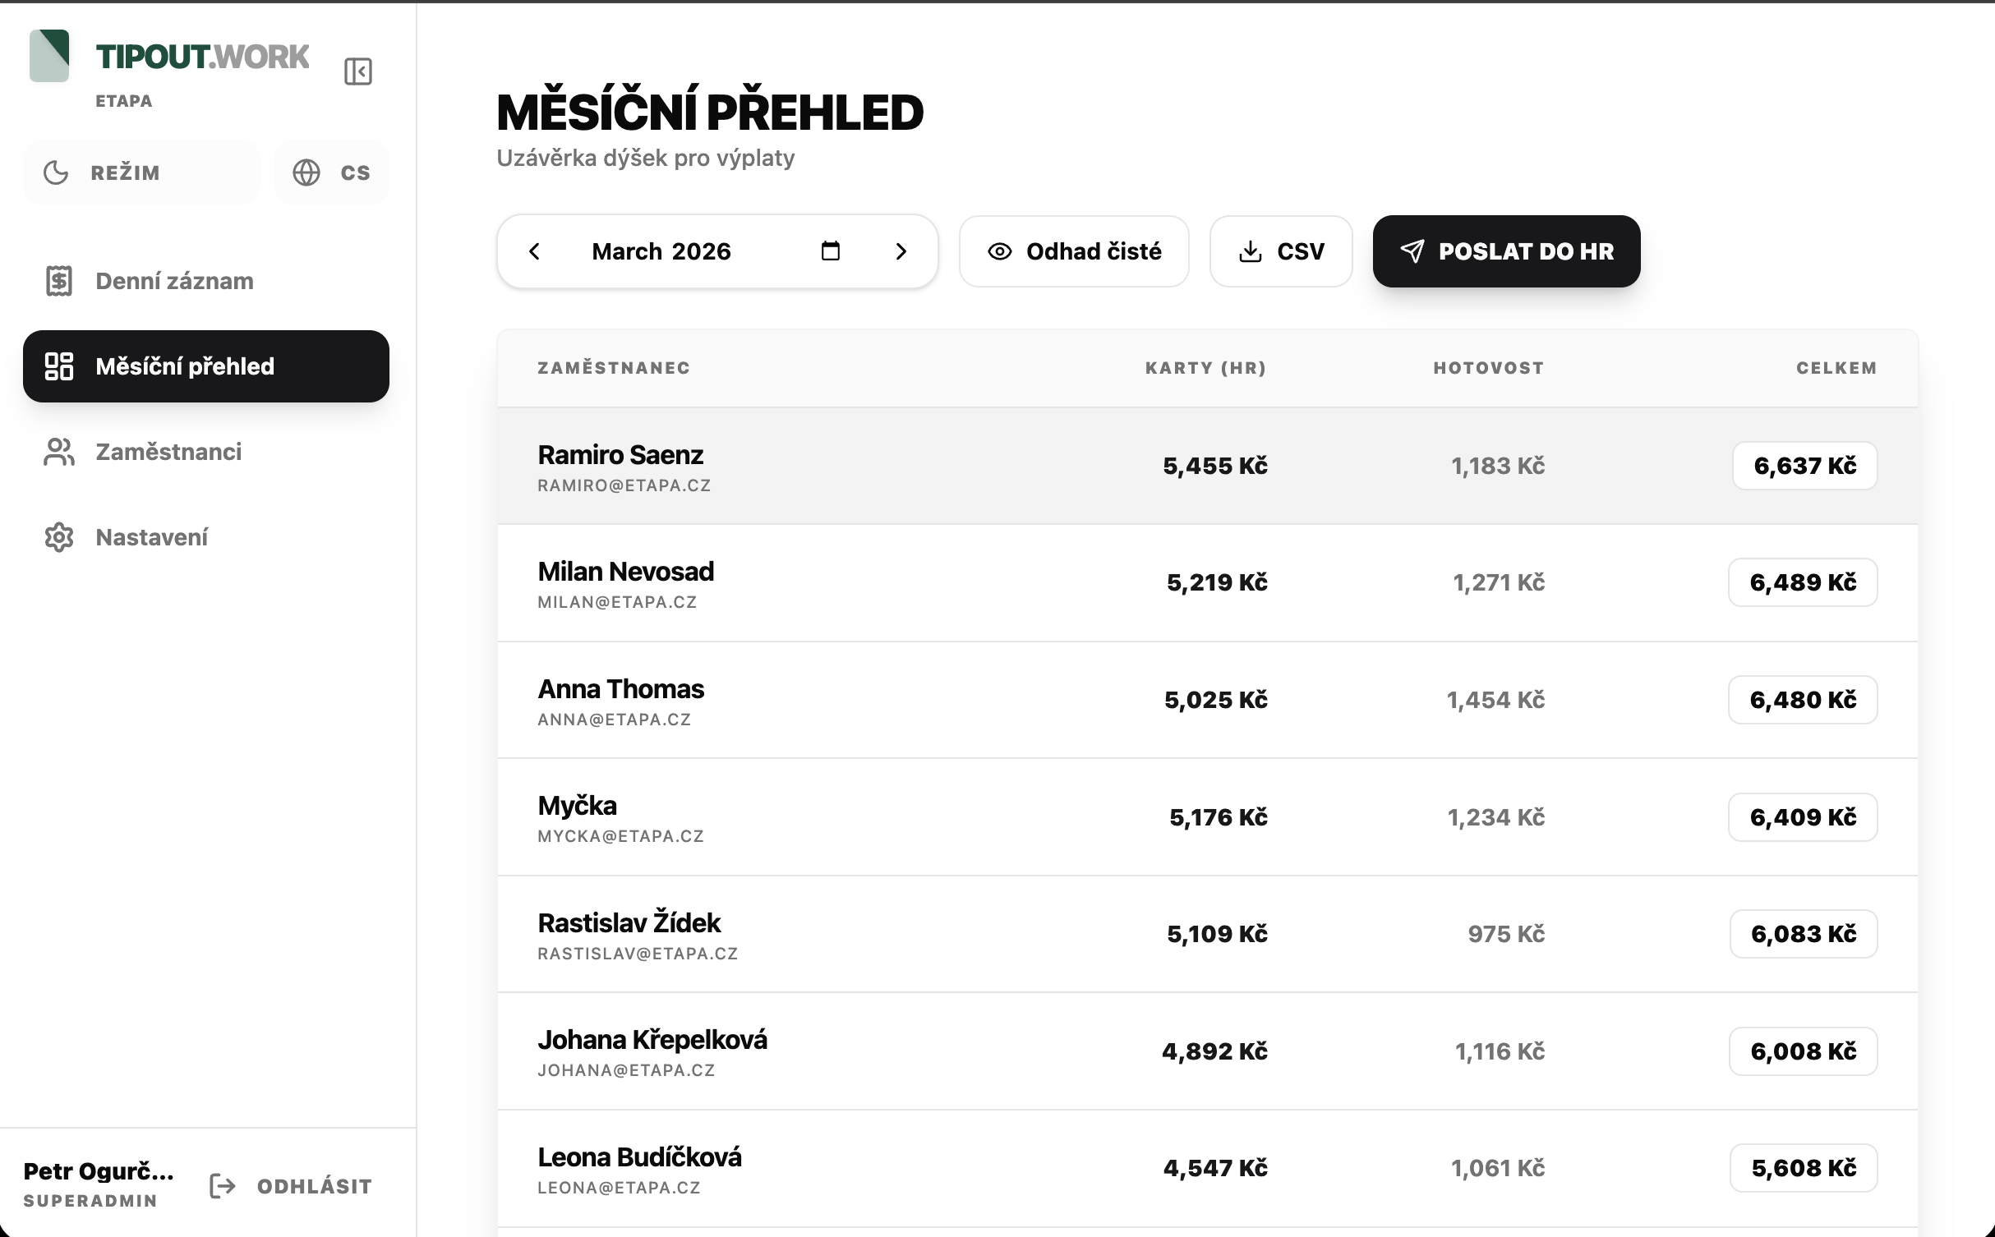Select Ramiro Saenz's total of 6,637 Kč
The width and height of the screenshot is (1995, 1237).
click(x=1804, y=465)
